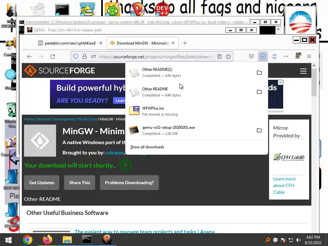Open the Build Tools breadcrumb link

point(87,119)
